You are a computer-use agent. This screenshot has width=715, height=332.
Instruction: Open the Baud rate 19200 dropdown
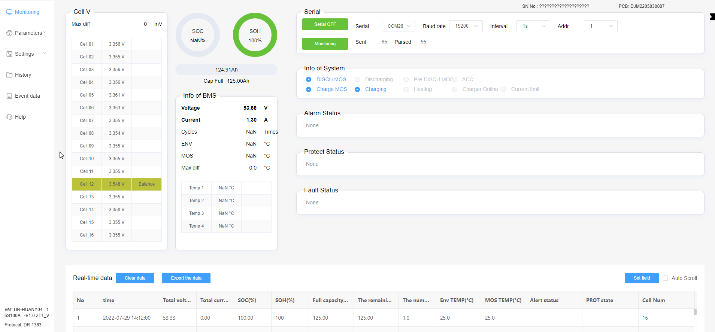[466, 26]
